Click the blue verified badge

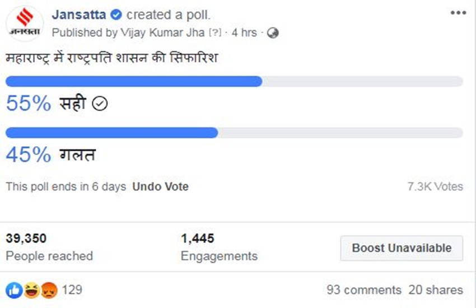[x=116, y=15]
